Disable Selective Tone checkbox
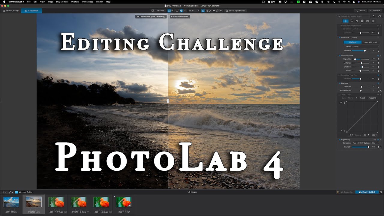Image resolution: width=384 pixels, height=216 pixels. [340, 56]
